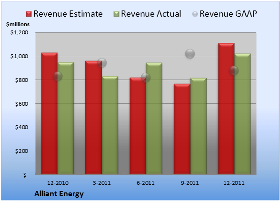Viewport: 280px width, 201px height.
Task: Click the gray Revenue GAAP legend marker
Action: [x=195, y=14]
